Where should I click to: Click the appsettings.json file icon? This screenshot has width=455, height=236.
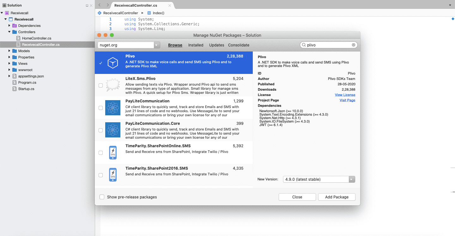click(15, 76)
